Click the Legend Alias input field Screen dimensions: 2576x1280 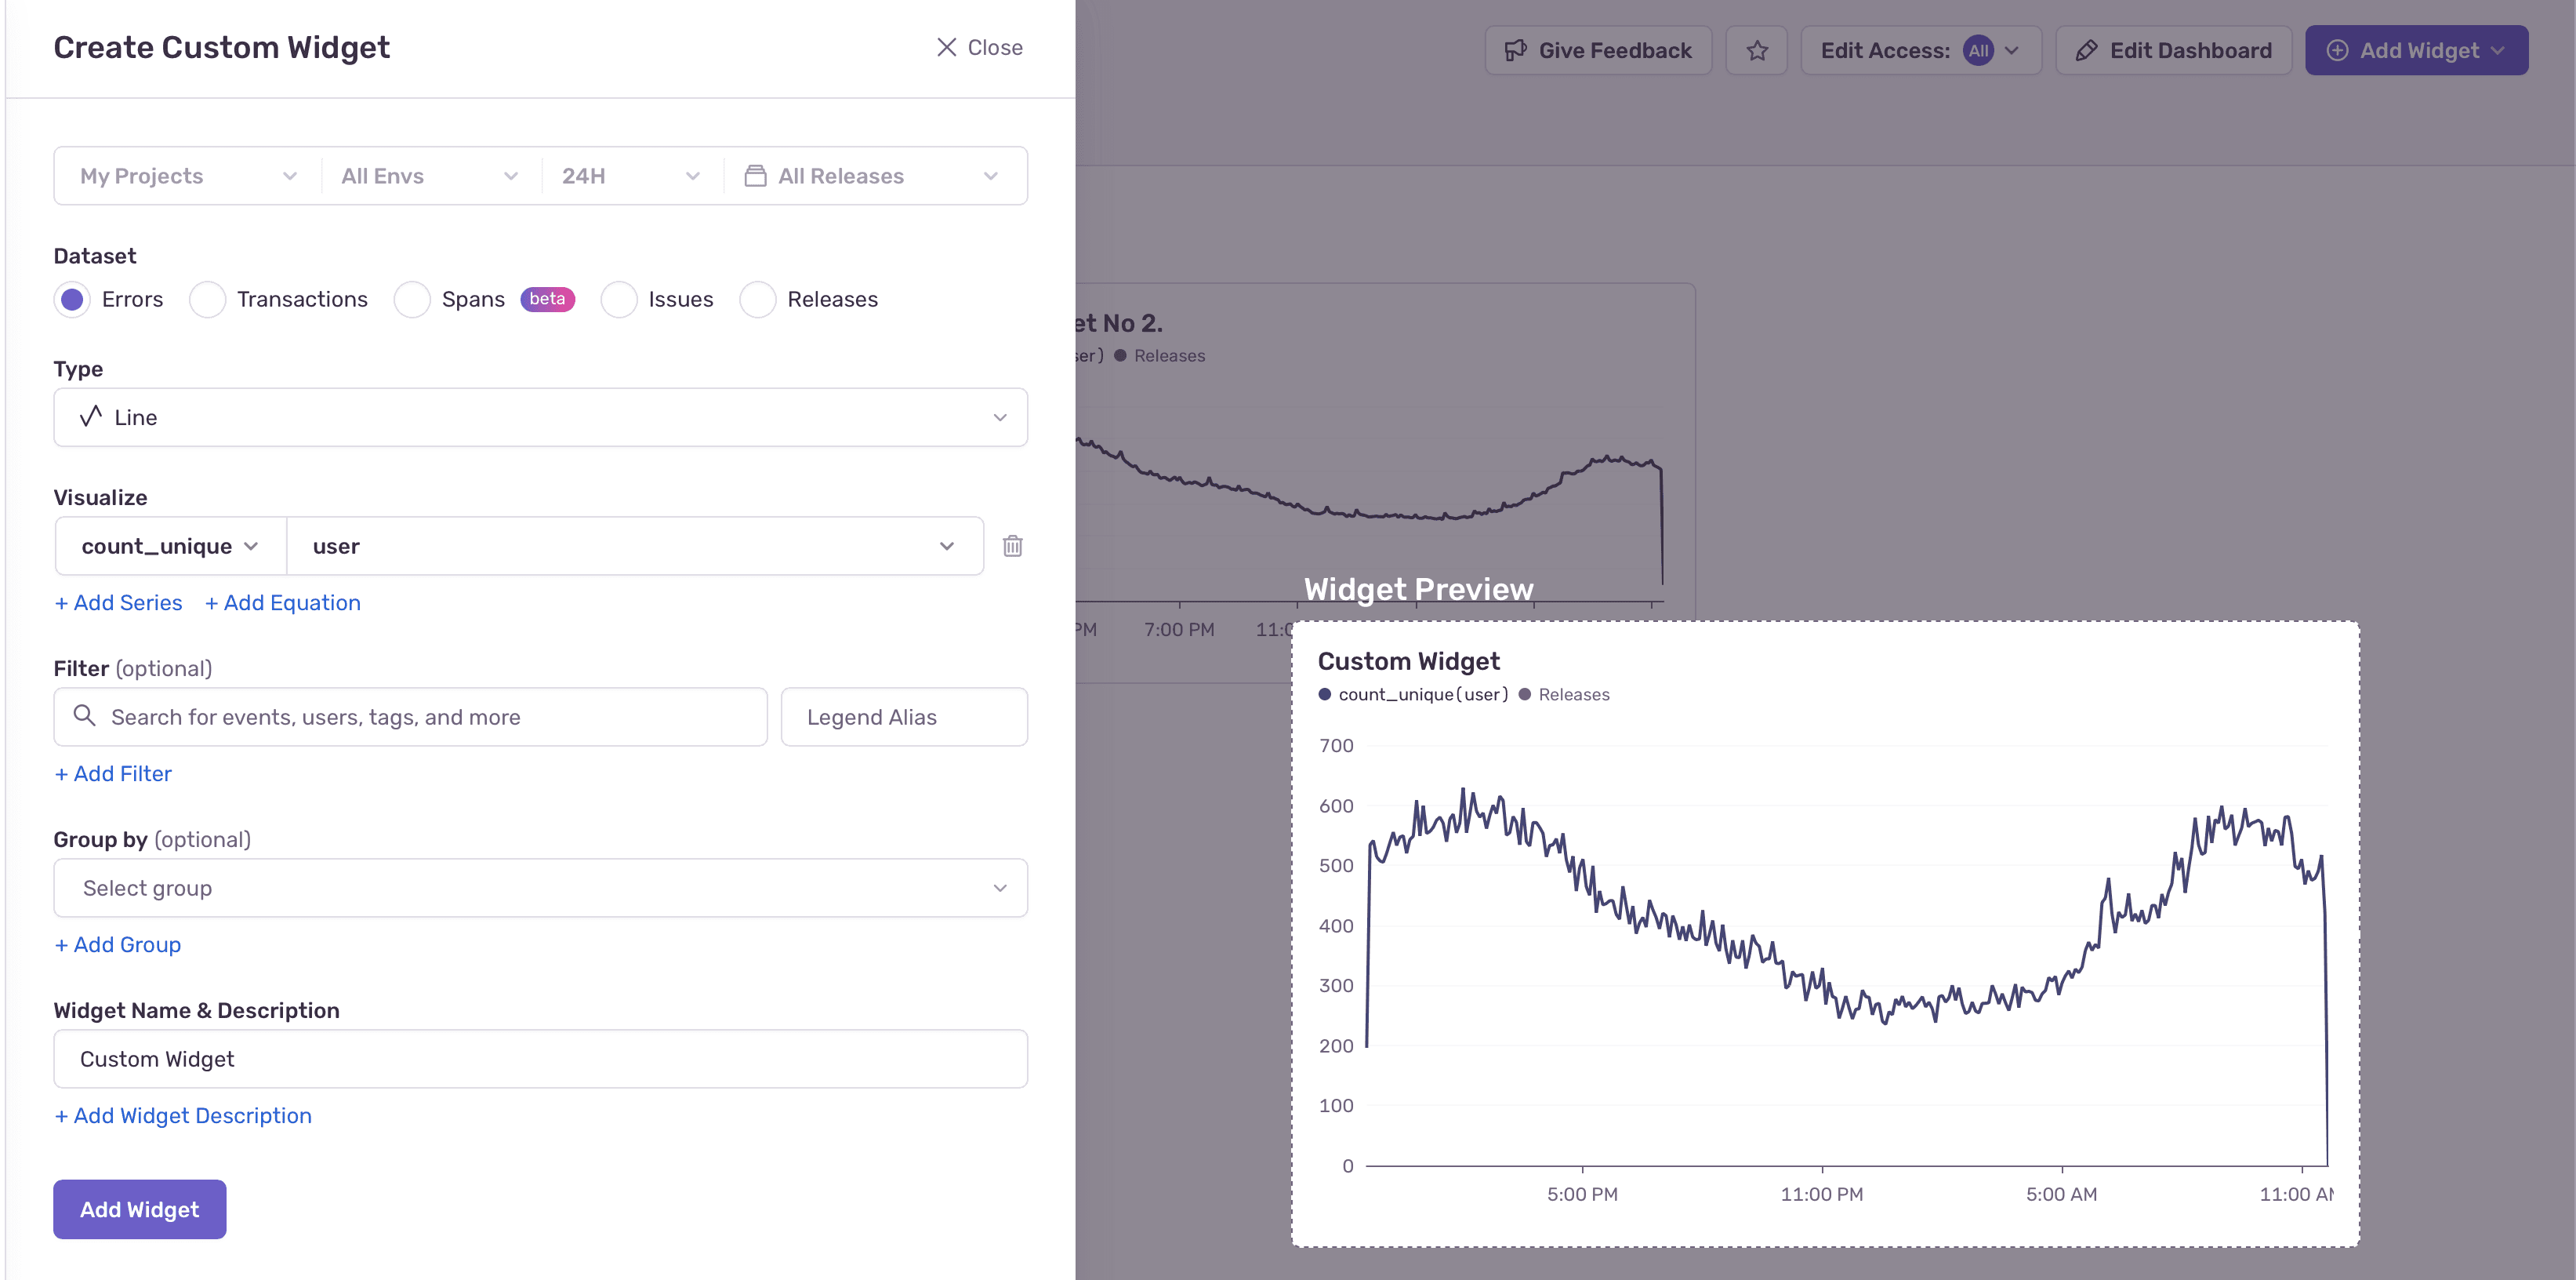904,717
